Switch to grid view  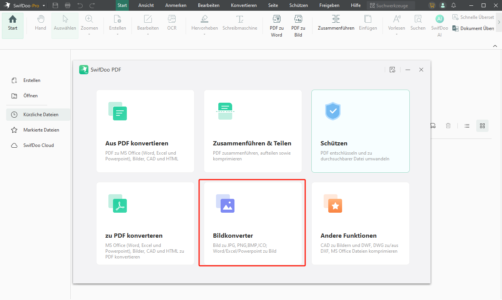click(482, 126)
